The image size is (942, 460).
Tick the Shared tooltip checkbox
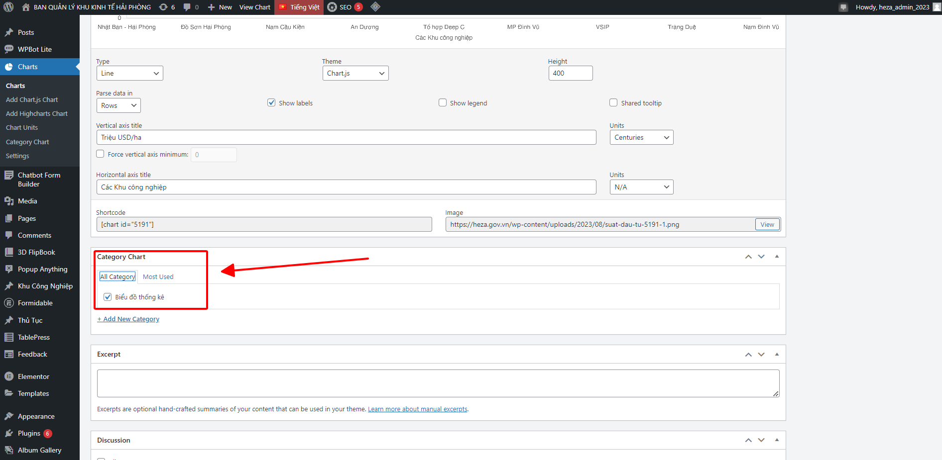613,103
